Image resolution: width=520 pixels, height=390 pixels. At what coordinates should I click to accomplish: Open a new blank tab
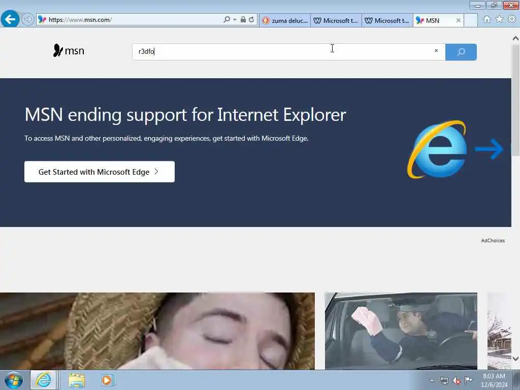pos(471,20)
